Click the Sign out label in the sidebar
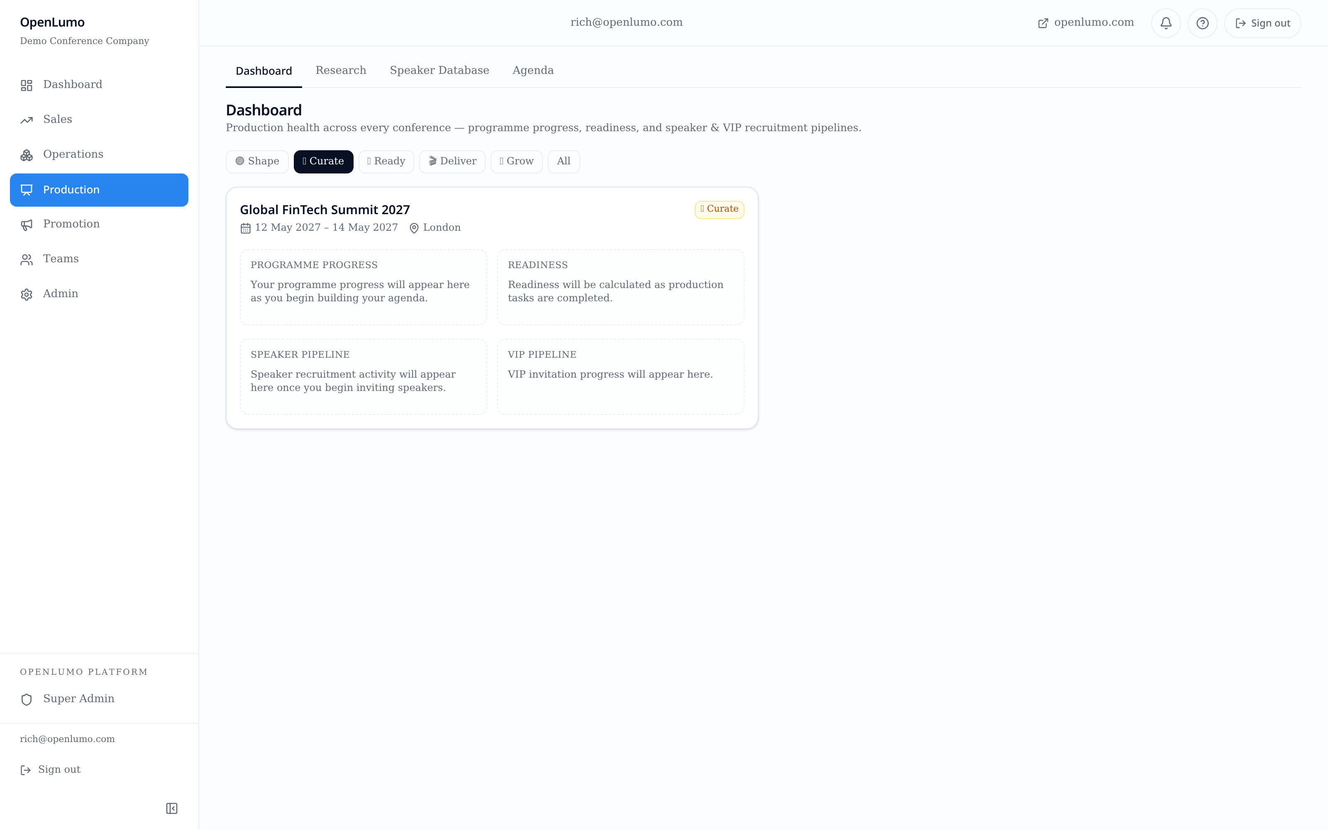 pos(59,769)
